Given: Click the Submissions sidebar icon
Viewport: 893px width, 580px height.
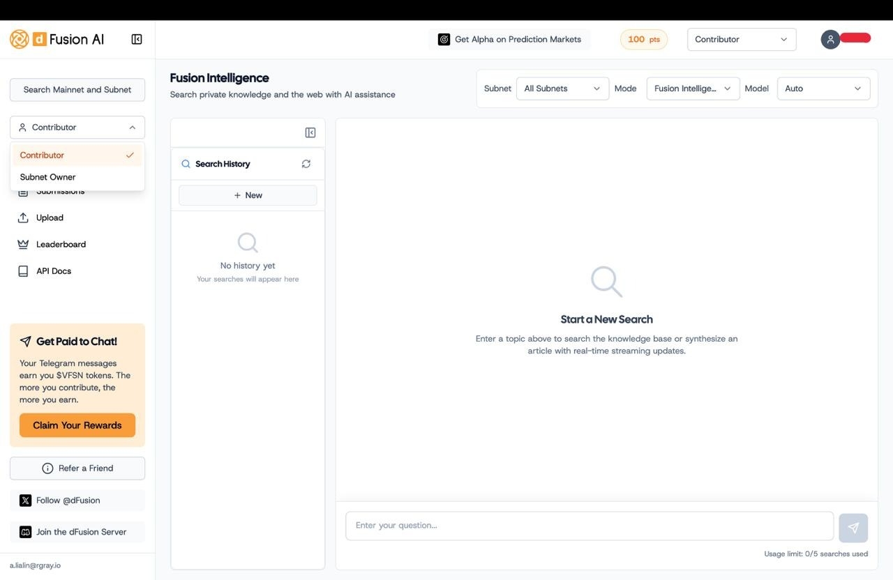Looking at the screenshot, I should click(x=23, y=191).
